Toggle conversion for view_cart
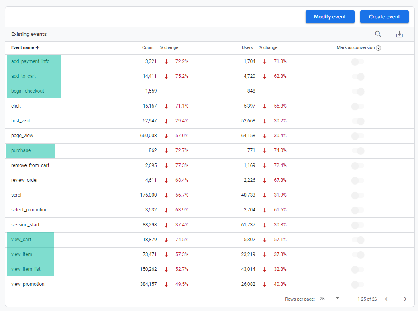Image resolution: width=418 pixels, height=311 pixels. tap(358, 240)
